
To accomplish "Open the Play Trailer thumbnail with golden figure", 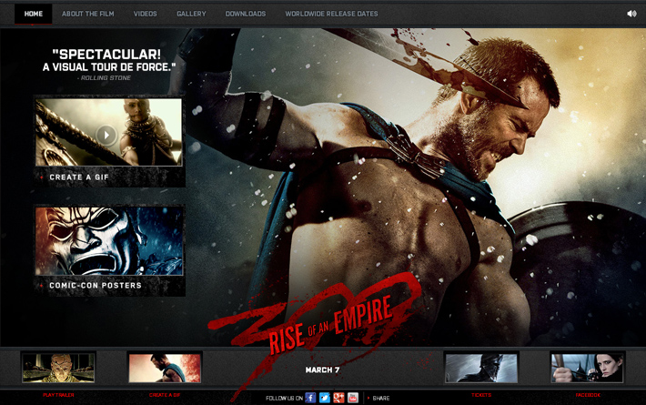I will [x=58, y=368].
